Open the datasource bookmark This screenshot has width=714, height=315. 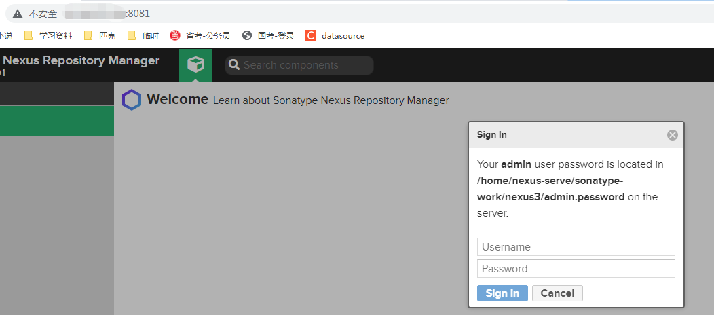pos(335,36)
